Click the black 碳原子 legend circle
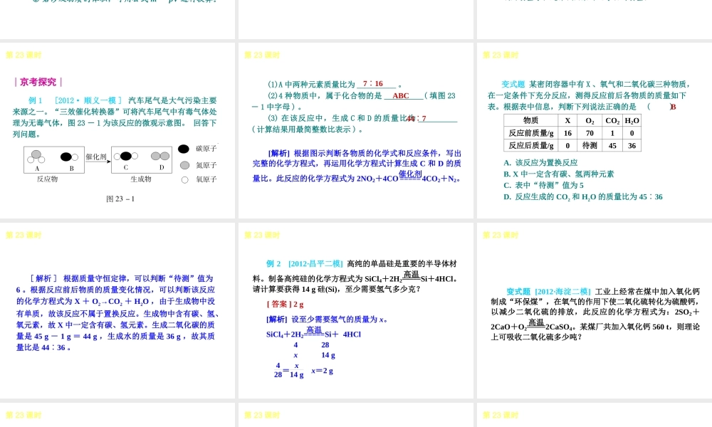 (184, 149)
